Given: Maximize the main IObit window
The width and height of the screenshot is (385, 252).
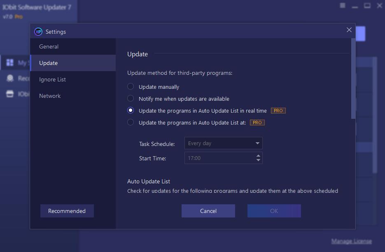Looking at the screenshot, I should (x=367, y=5).
